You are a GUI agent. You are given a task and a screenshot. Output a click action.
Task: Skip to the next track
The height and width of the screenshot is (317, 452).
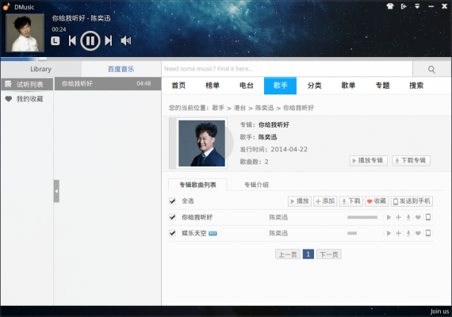click(x=109, y=40)
